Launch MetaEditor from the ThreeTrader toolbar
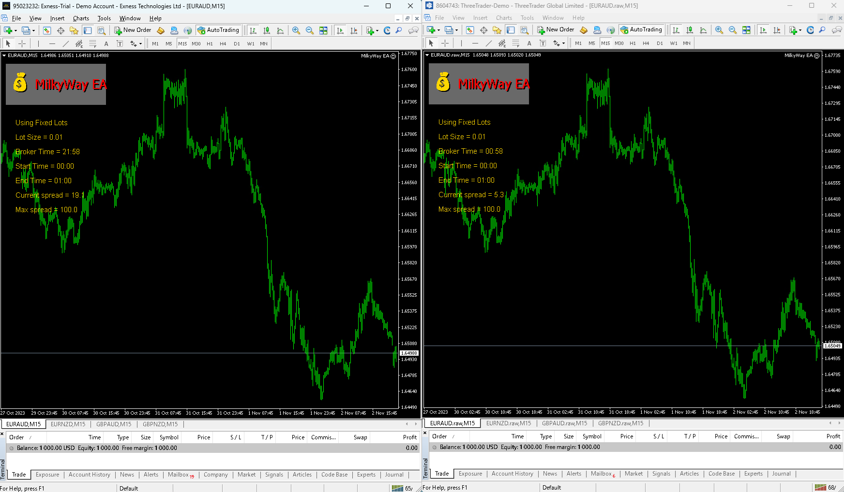Screen dimensions: 844x492 584,30
